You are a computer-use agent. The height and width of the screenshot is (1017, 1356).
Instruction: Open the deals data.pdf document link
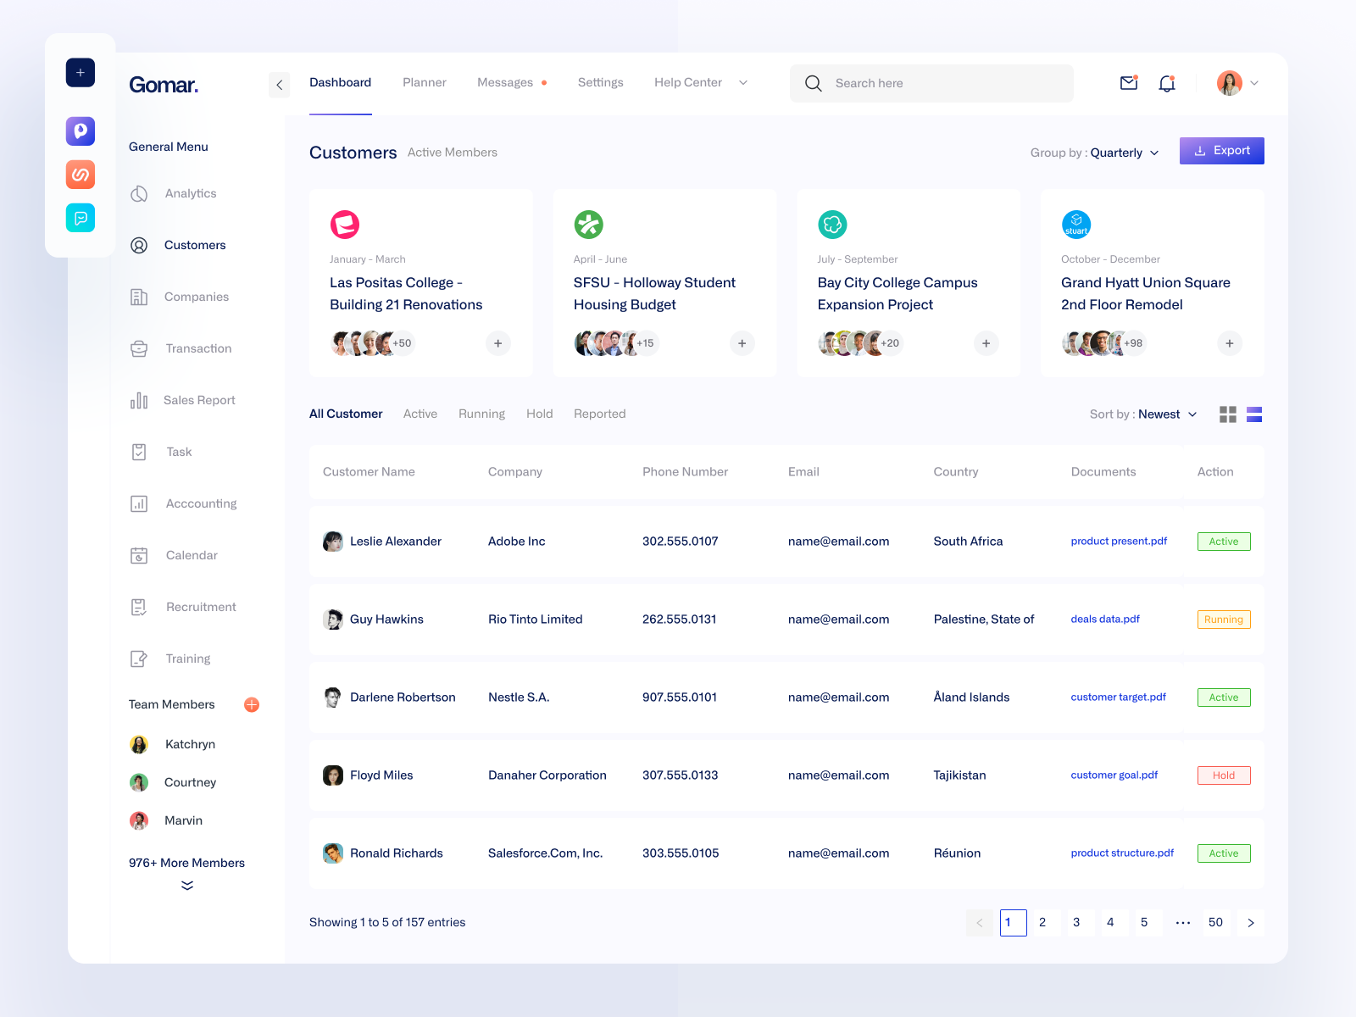1104,619
